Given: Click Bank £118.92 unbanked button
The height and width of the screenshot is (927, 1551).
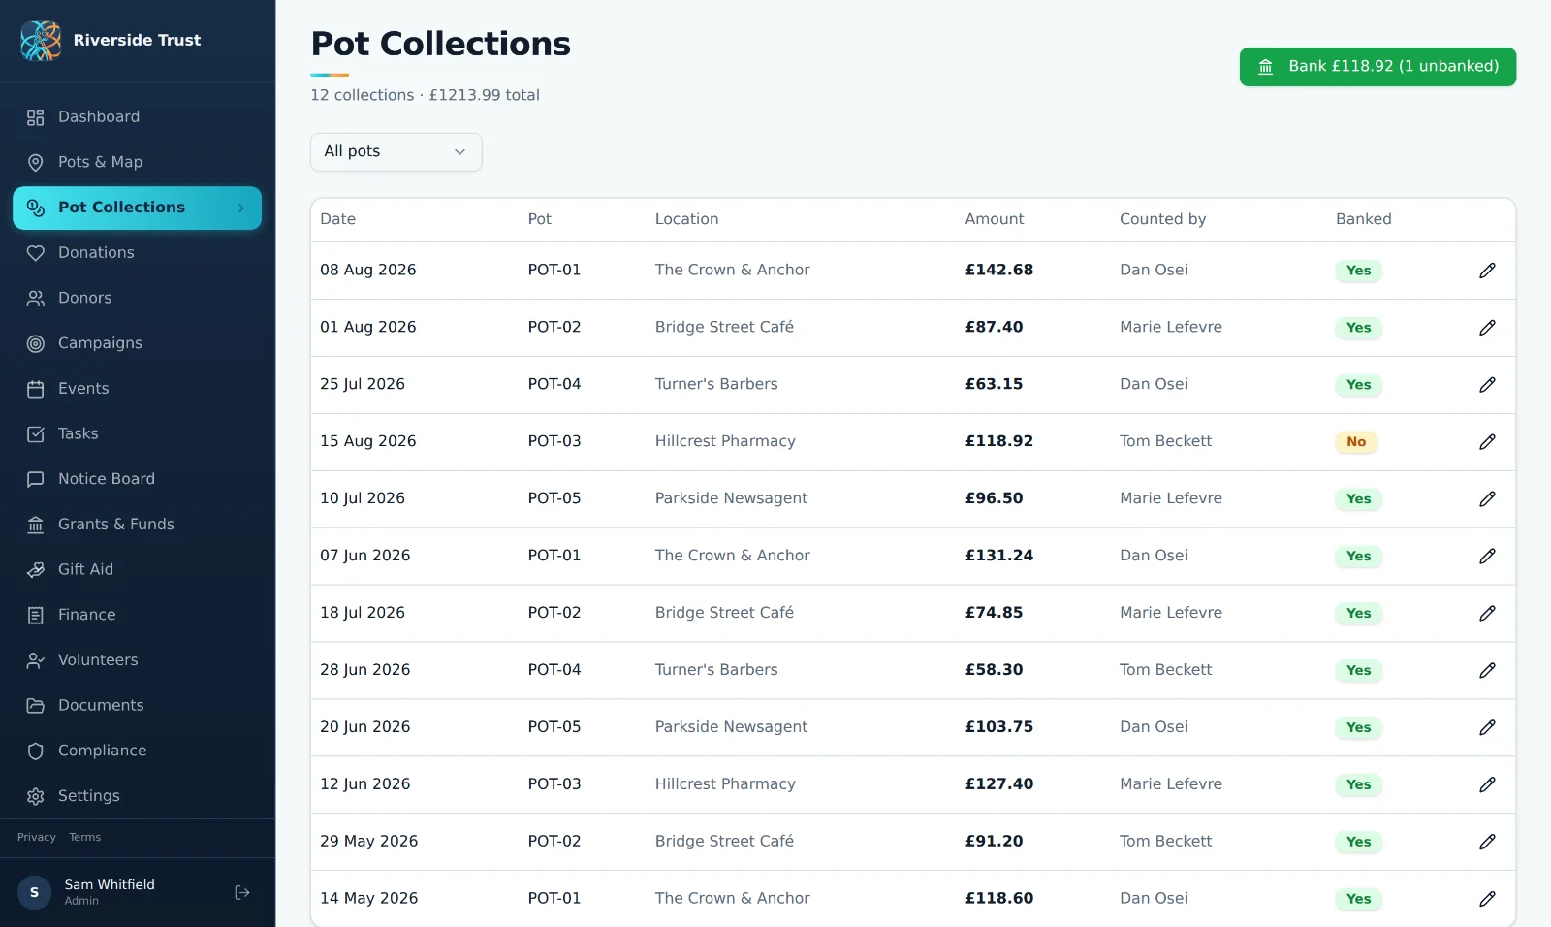Looking at the screenshot, I should [1377, 67].
